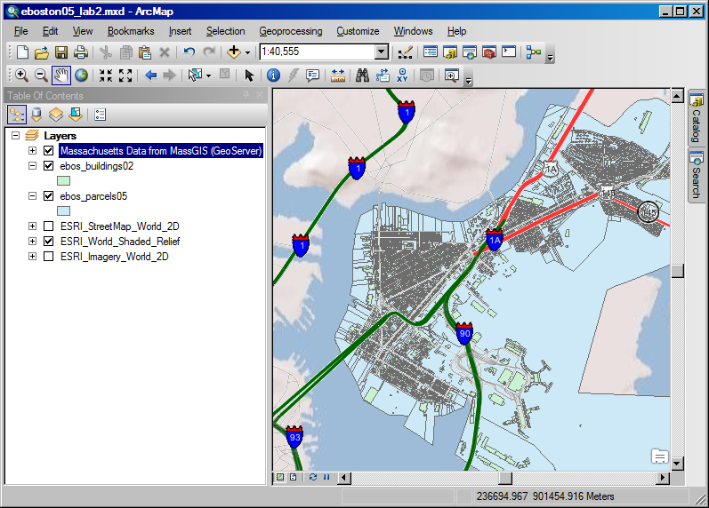
Task: Expand the Massachusetts Data from MassGIS layer
Action: point(34,151)
